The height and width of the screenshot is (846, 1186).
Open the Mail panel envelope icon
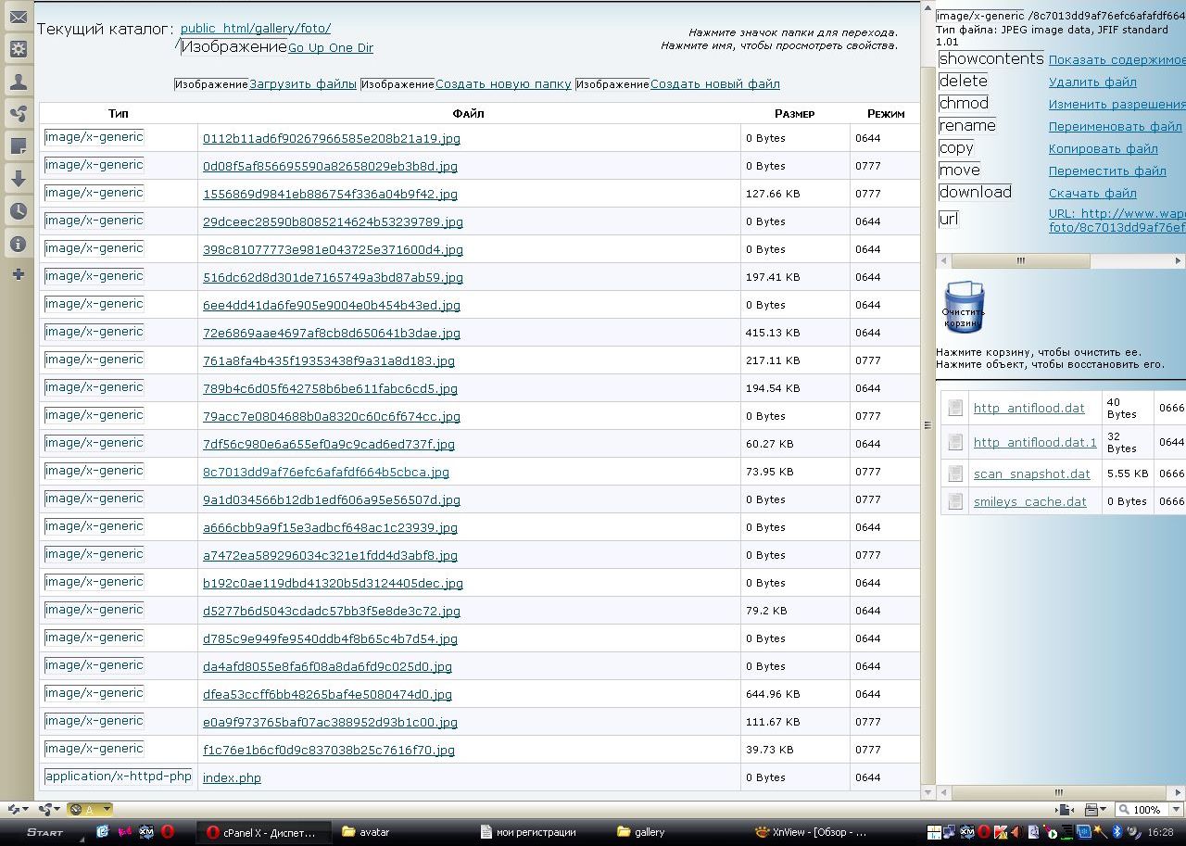[18, 18]
